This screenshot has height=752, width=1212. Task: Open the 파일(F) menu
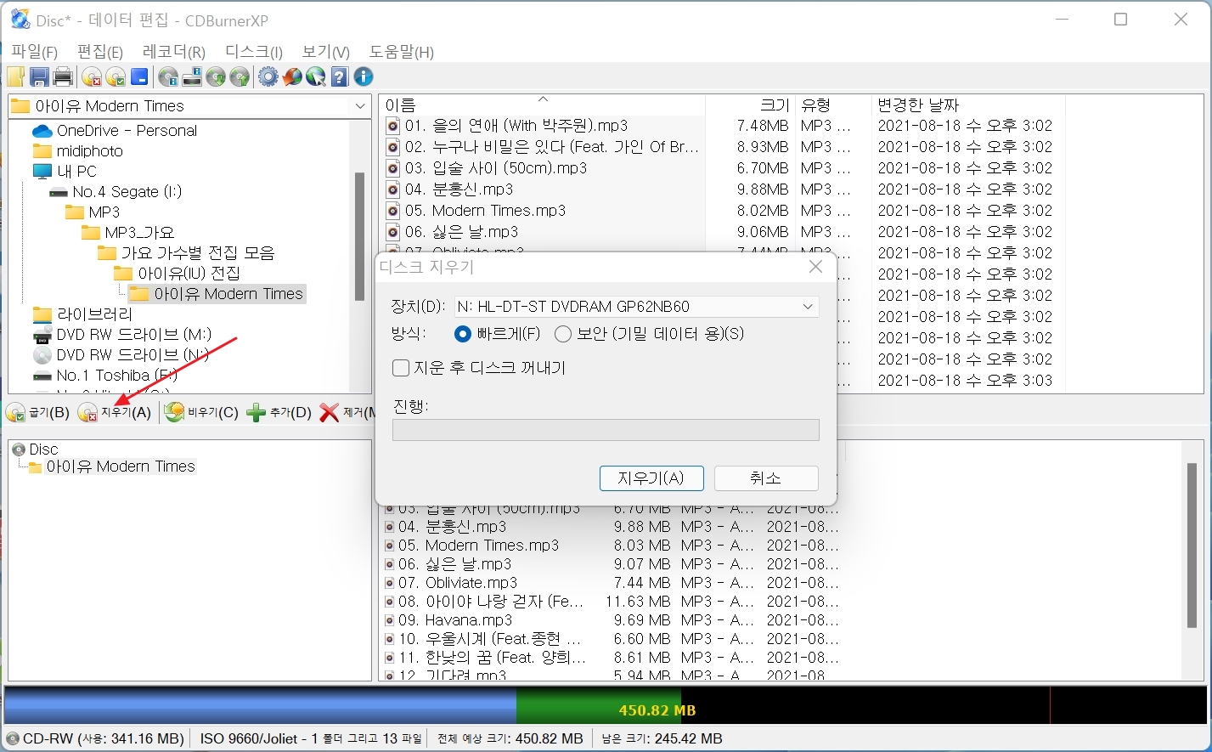[x=34, y=52]
